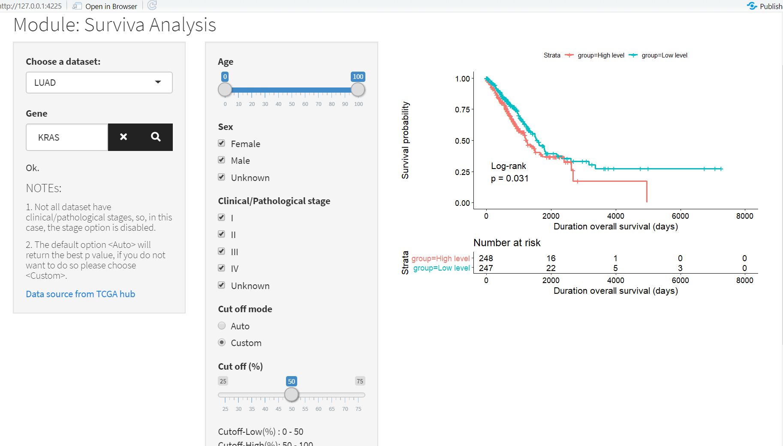Uncheck Unknown clinical stage
Image resolution: width=783 pixels, height=446 pixels.
pos(221,285)
